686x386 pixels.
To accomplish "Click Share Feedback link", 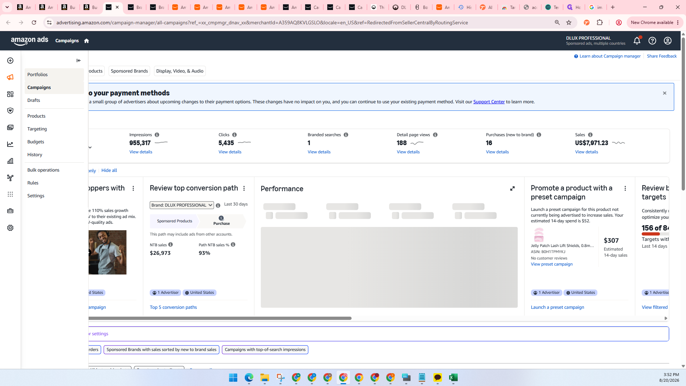I will coord(662,56).
